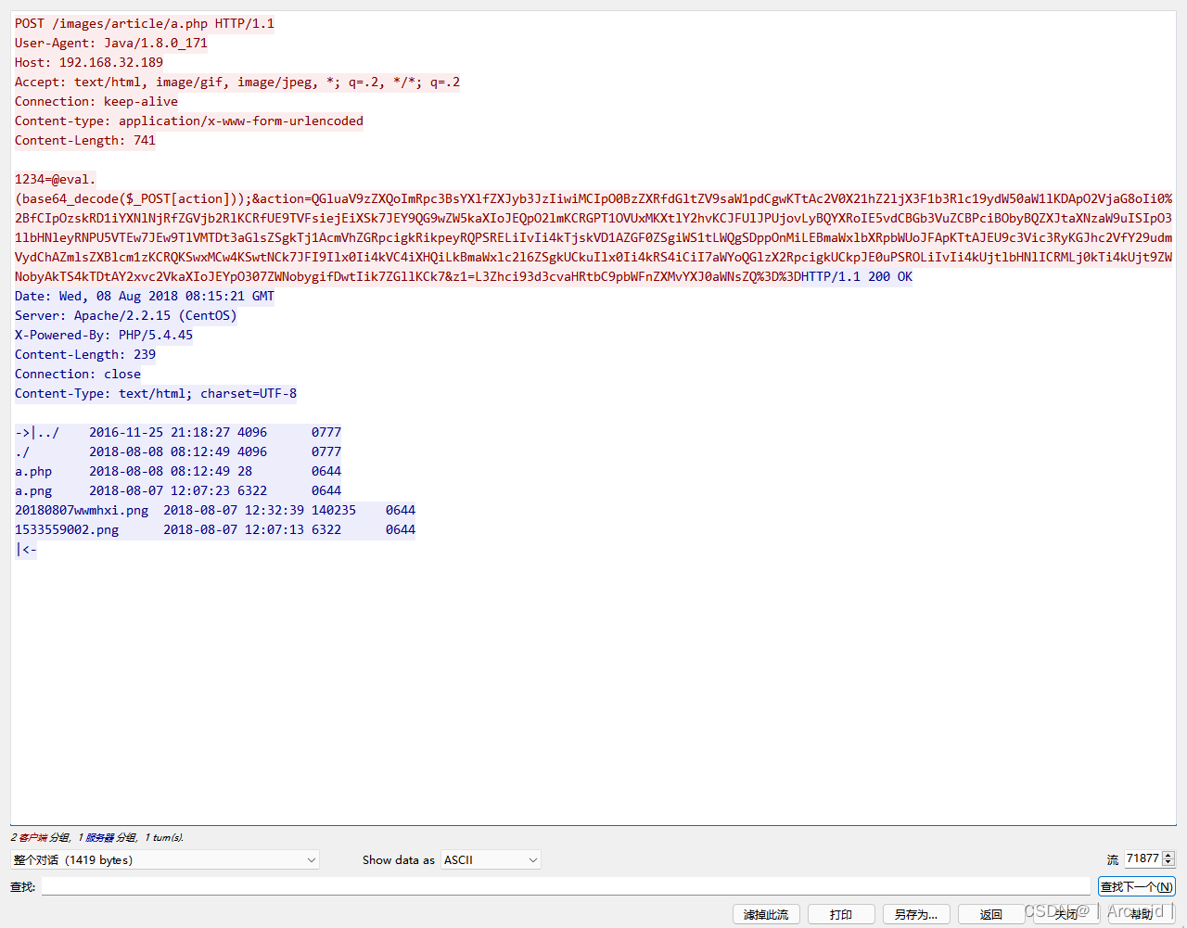This screenshot has width=1187, height=928.
Task: Click the 1533559002.png file listing row
Action: [215, 530]
